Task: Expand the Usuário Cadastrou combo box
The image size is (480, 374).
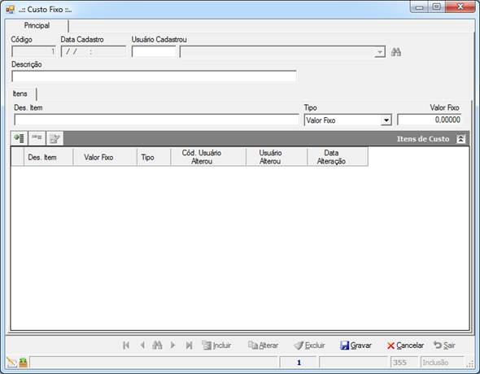Action: (380, 52)
